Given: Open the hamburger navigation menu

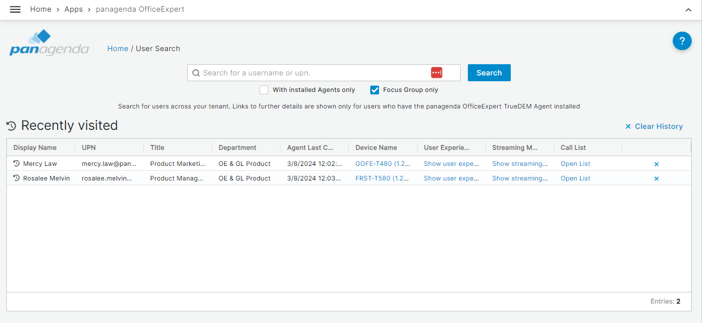Looking at the screenshot, I should pyautogui.click(x=15, y=10).
